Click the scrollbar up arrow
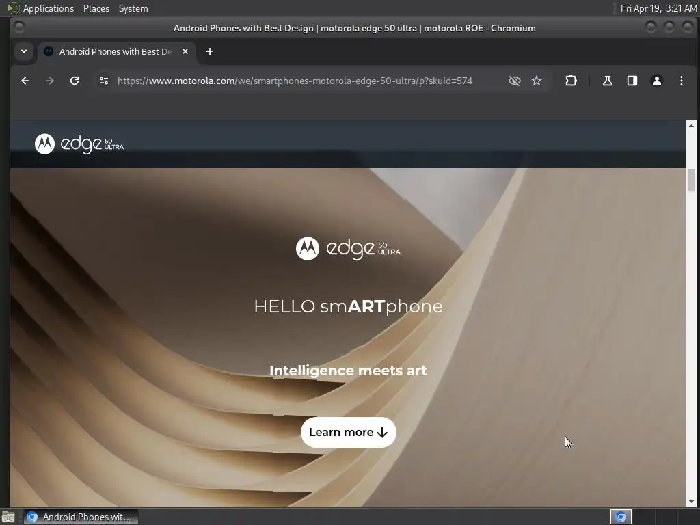This screenshot has height=525, width=700. tap(692, 126)
